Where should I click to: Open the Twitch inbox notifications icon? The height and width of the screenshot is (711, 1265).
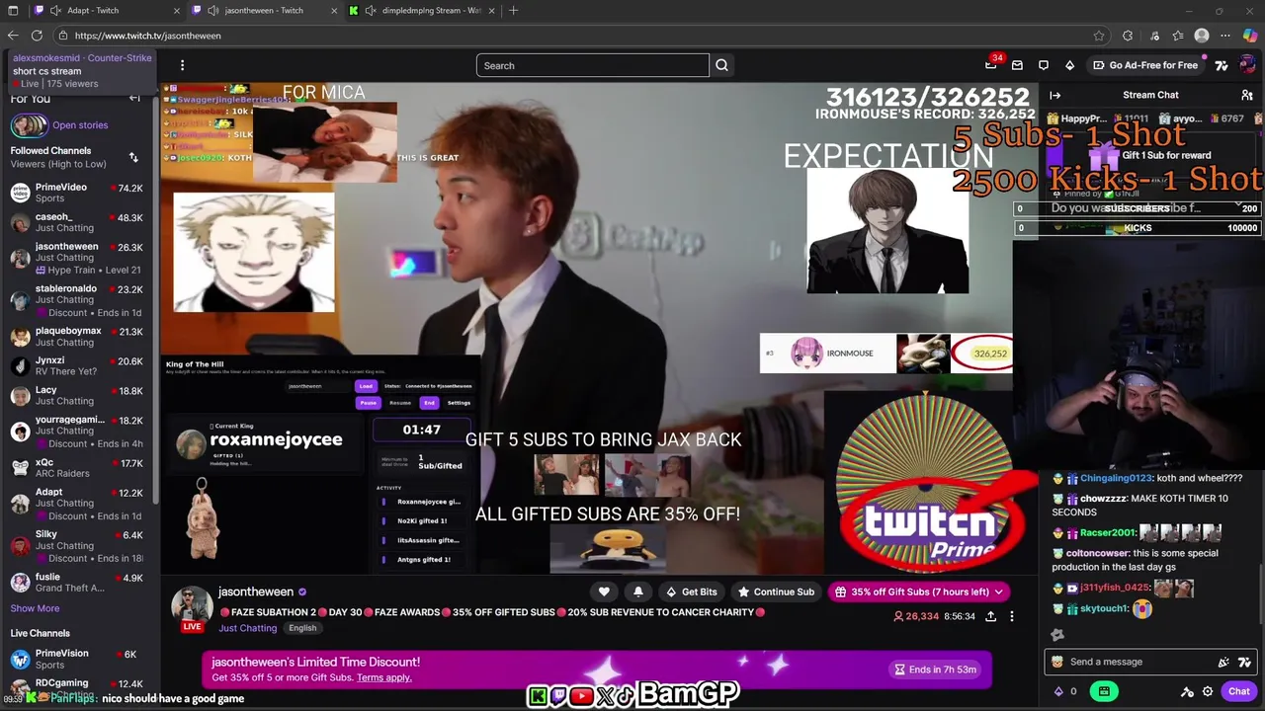tap(1017, 65)
